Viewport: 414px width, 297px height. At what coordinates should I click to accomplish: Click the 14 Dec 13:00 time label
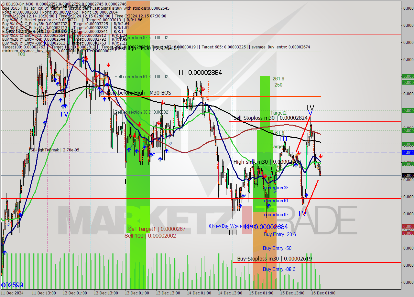(230, 293)
